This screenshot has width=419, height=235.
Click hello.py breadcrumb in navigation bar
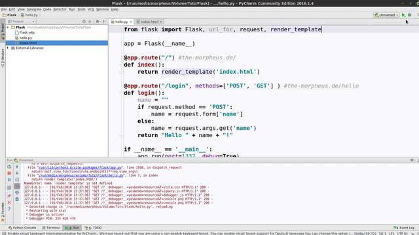[x=29, y=15]
